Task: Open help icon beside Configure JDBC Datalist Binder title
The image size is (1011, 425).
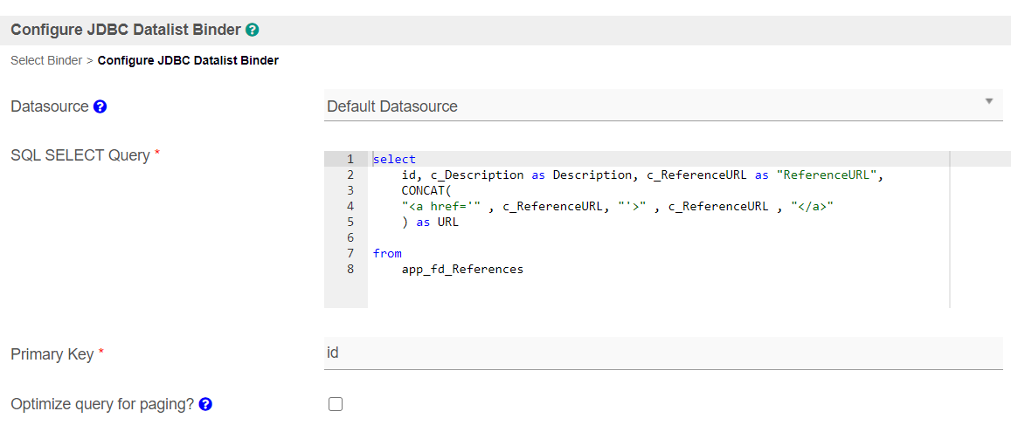Action: click(253, 30)
